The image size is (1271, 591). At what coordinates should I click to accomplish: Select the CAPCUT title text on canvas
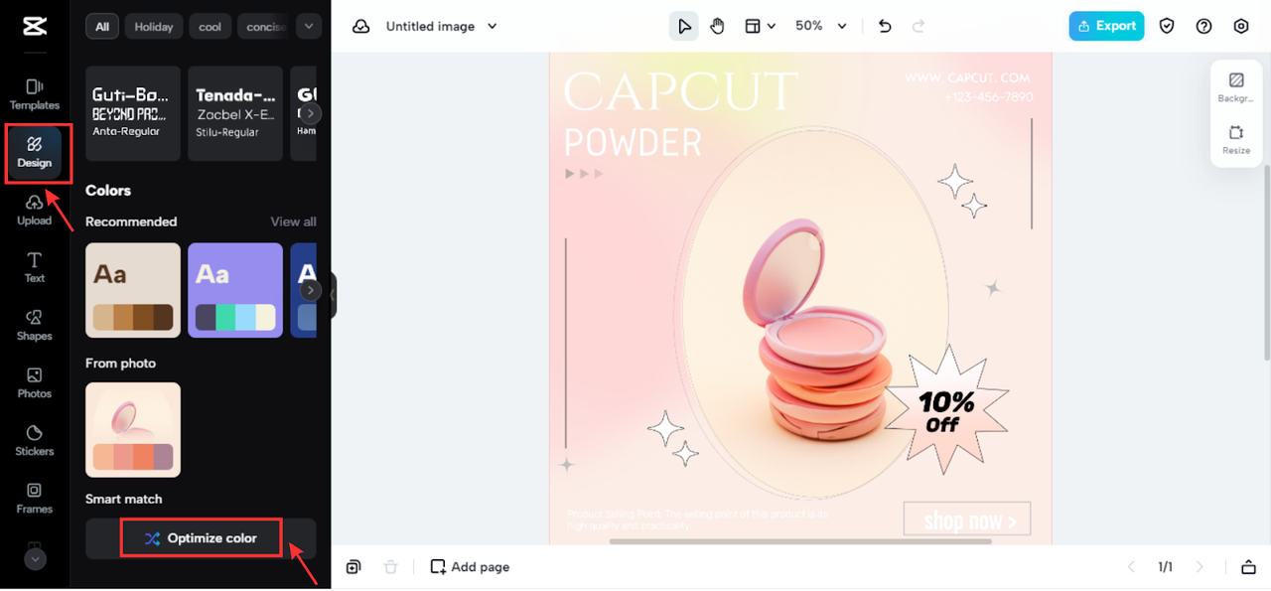(680, 91)
